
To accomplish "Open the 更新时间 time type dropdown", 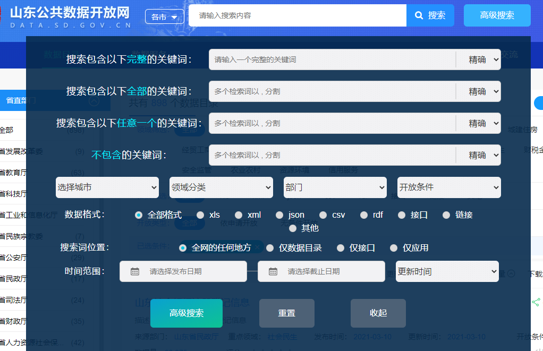I will point(447,271).
